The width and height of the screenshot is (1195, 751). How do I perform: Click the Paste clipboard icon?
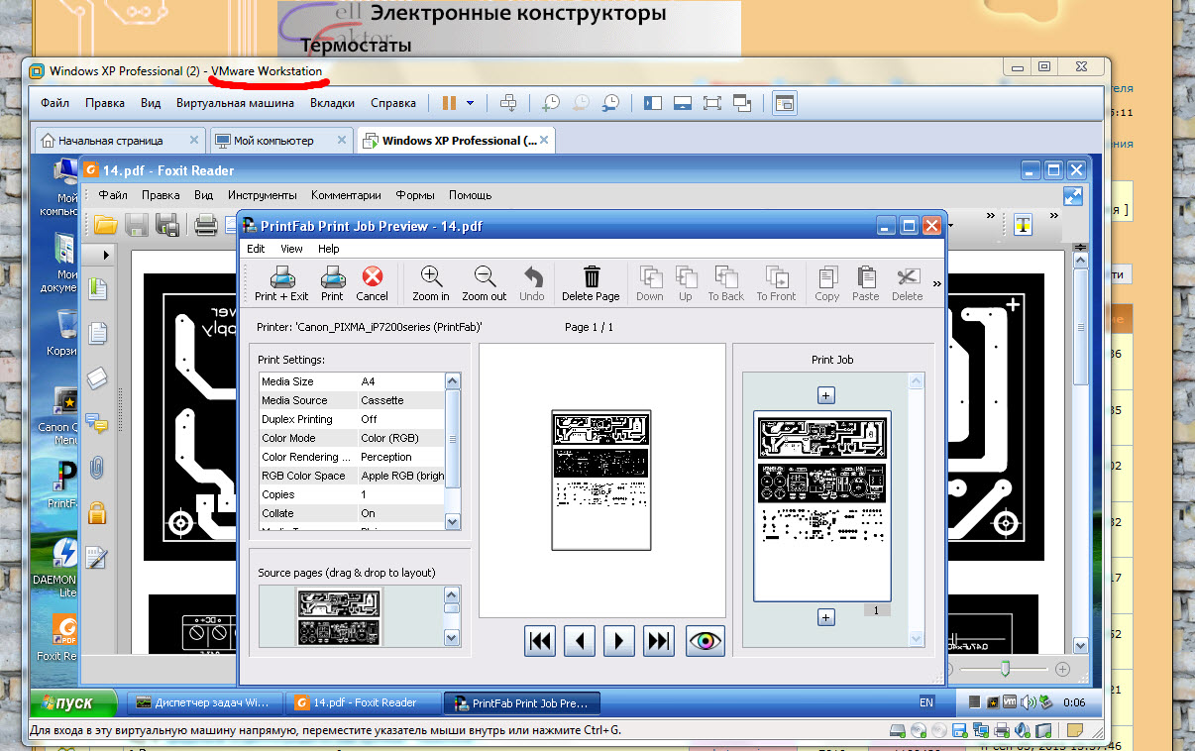click(865, 283)
